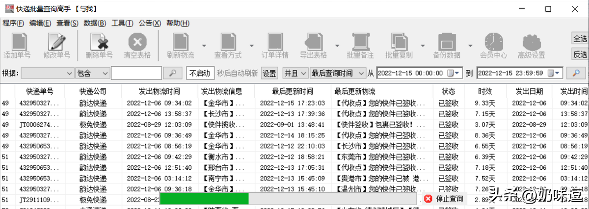Screen dimensions: 589x209
Task: Click the date-range search icon at far right
Action: pyautogui.click(x=576, y=73)
